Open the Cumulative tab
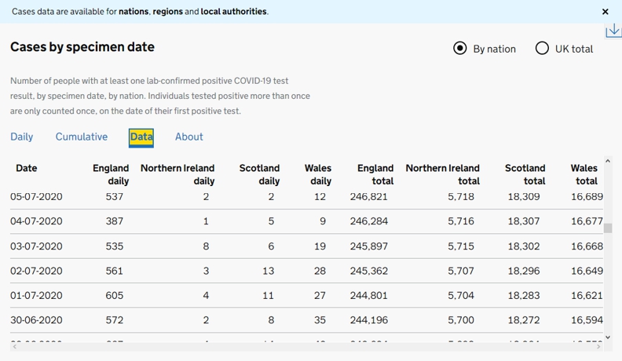 (82, 137)
